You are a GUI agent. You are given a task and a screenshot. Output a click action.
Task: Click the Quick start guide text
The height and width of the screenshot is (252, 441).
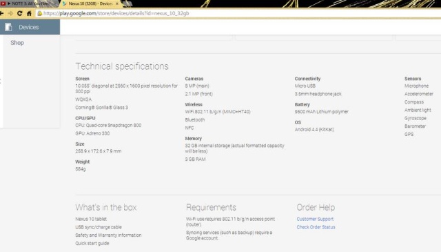pos(92,244)
